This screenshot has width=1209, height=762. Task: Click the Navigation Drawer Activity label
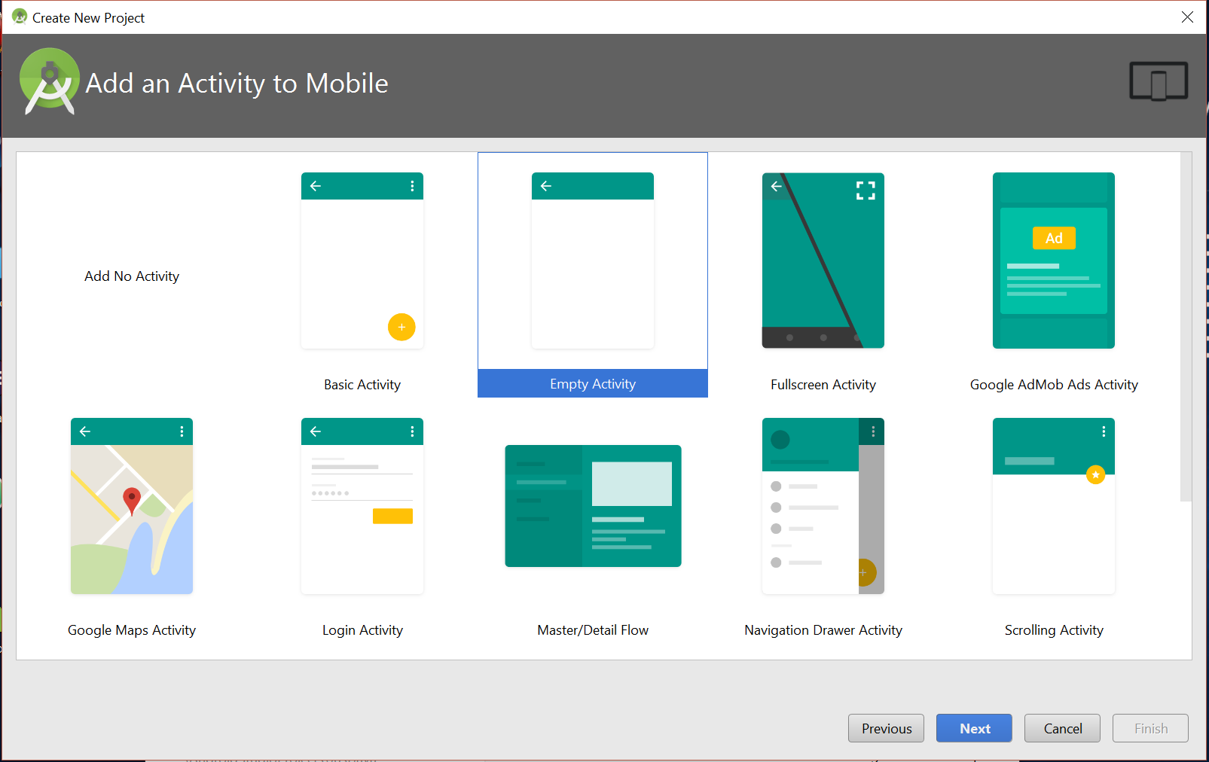tap(823, 630)
